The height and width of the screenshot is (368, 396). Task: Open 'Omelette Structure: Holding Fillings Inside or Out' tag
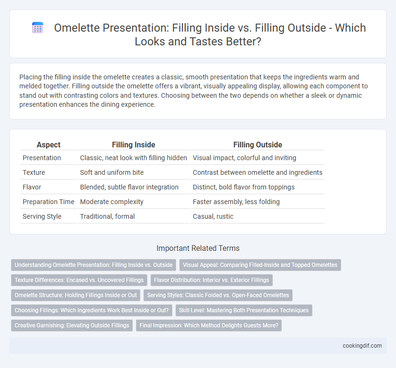[x=75, y=295]
